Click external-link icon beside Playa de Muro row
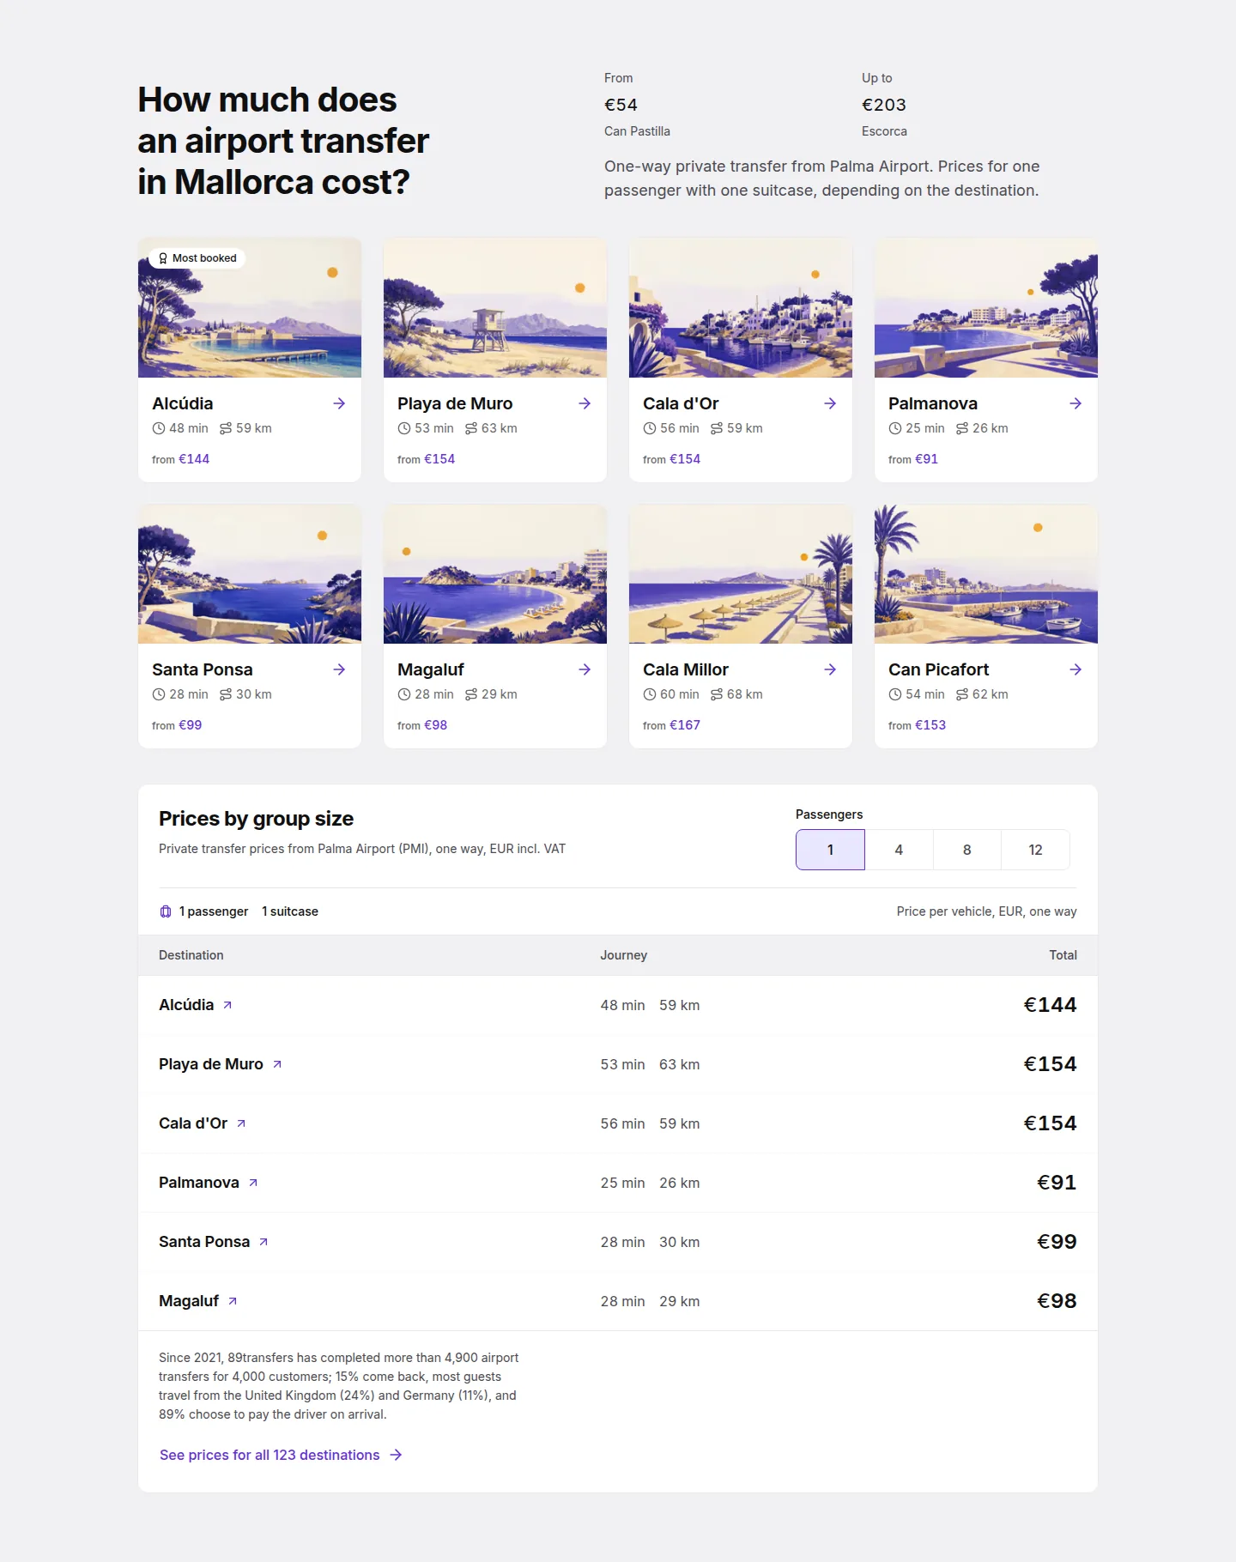Screen dimensions: 1236x1562 pyautogui.click(x=277, y=1064)
